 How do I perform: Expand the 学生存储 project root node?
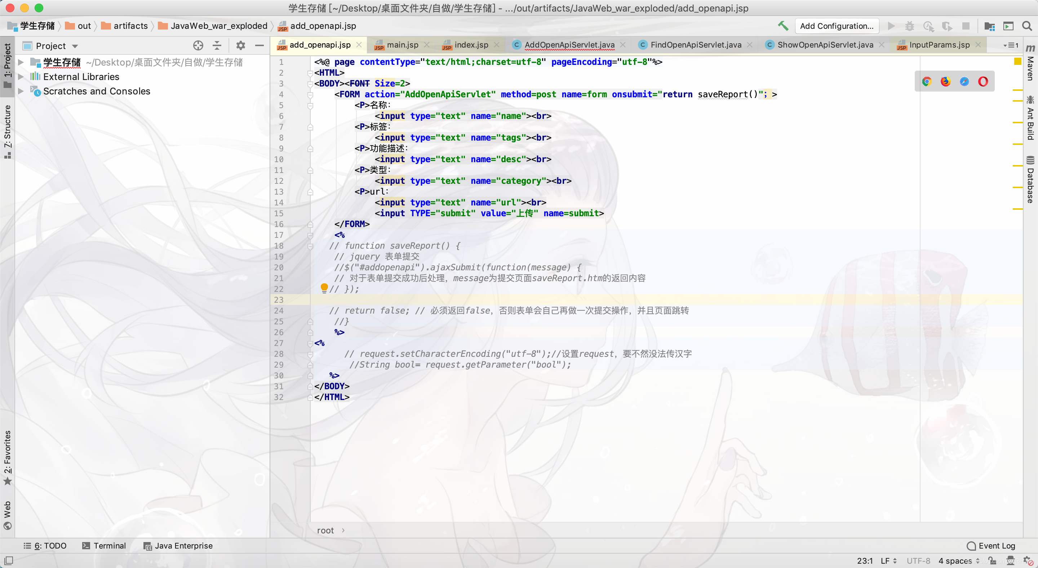tap(21, 62)
